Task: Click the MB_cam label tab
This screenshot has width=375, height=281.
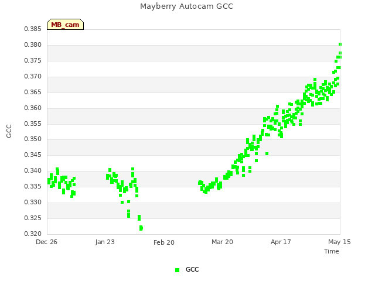Action: (65, 25)
